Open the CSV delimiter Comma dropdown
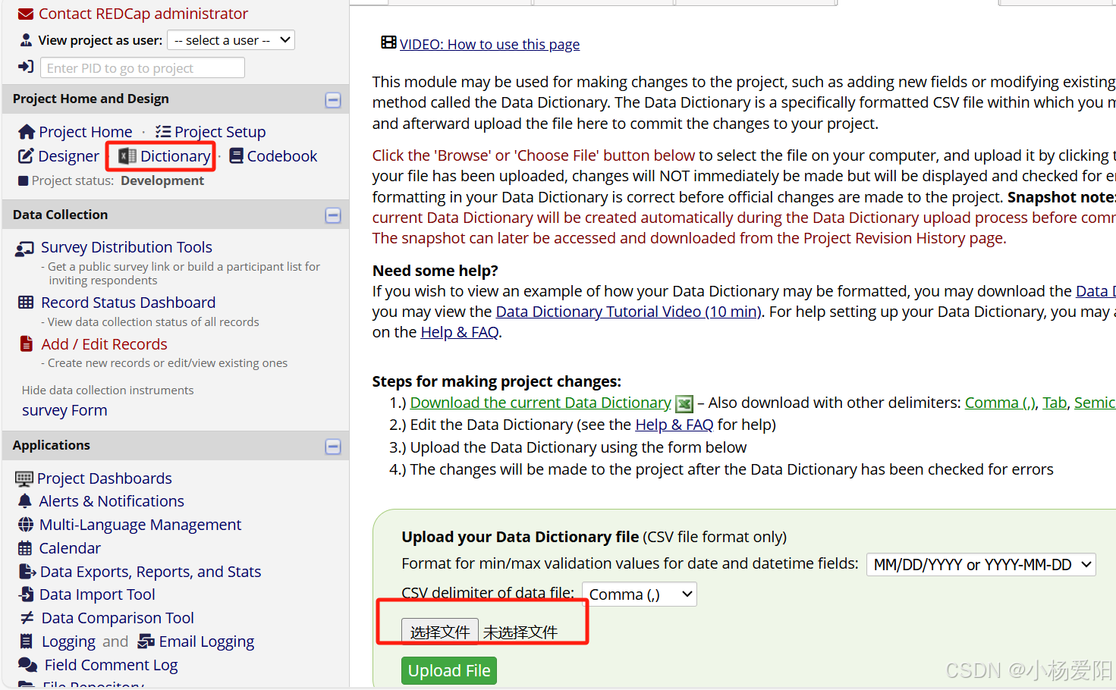Screen dimensions: 1116x690 point(639,594)
